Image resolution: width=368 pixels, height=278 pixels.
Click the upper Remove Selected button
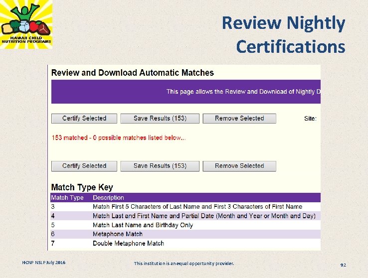point(239,119)
